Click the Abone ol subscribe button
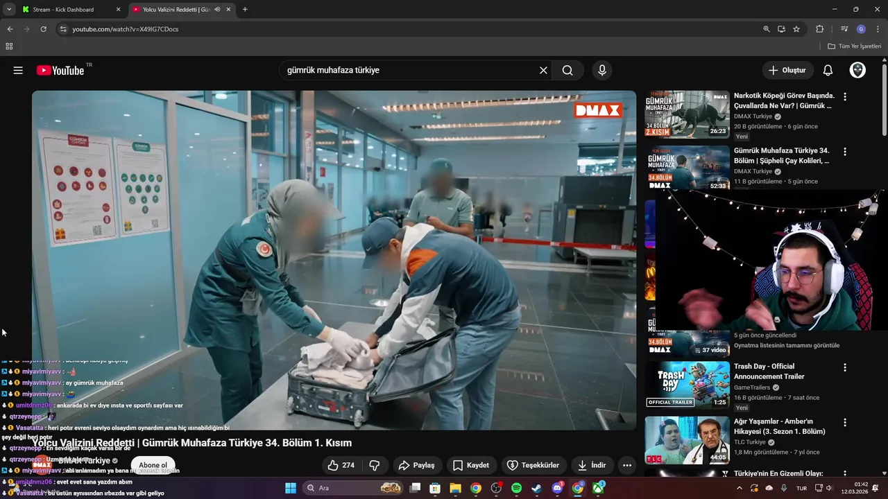The image size is (888, 499). tap(153, 465)
